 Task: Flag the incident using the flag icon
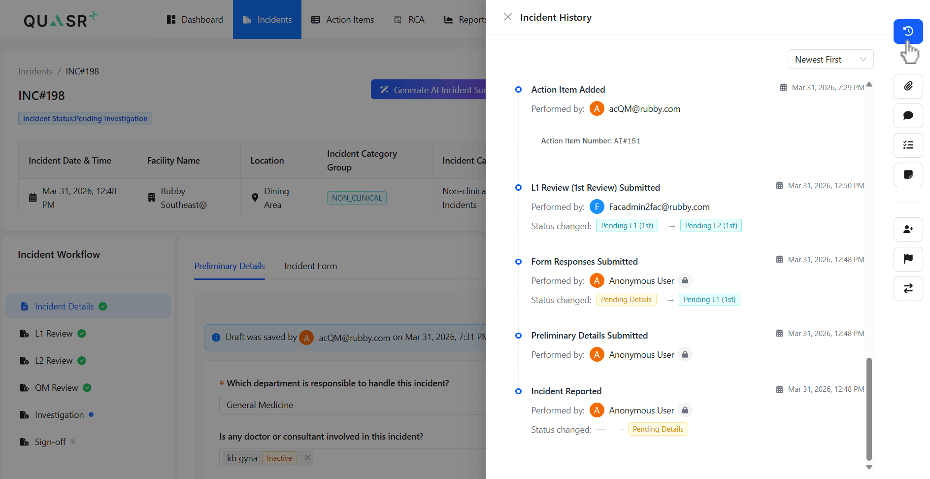tap(908, 259)
